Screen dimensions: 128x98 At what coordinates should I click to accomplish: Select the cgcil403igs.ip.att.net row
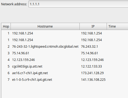pyautogui.click(x=65, y=66)
